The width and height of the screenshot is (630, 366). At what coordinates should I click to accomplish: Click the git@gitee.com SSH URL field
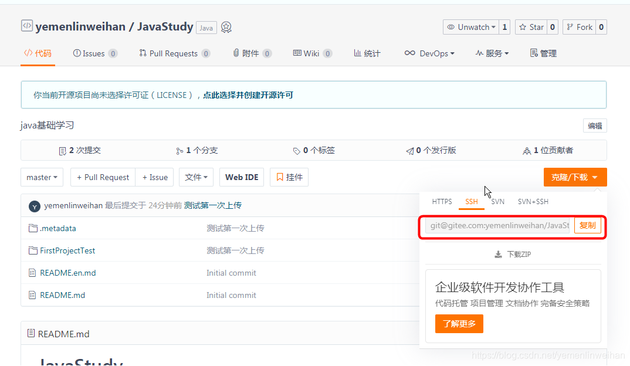point(497,225)
